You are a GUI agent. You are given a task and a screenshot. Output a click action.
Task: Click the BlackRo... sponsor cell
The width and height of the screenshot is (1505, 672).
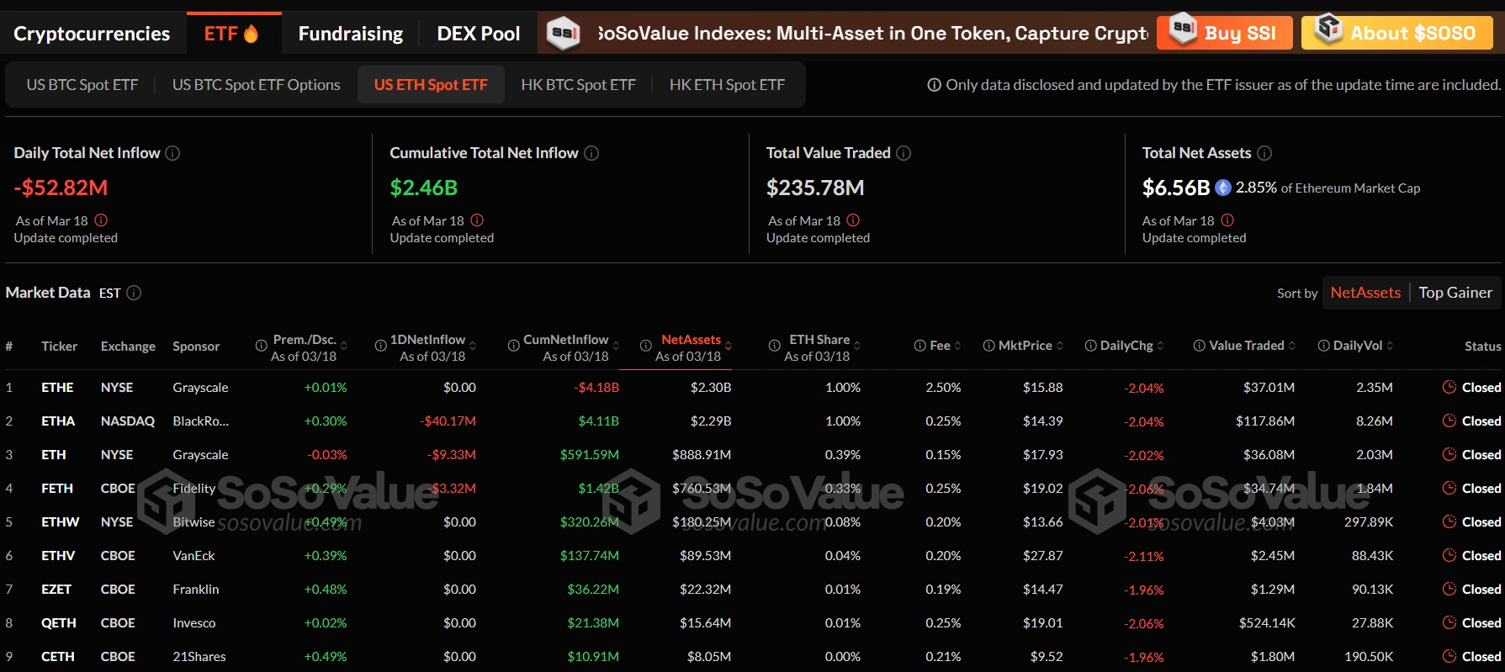[x=200, y=421]
